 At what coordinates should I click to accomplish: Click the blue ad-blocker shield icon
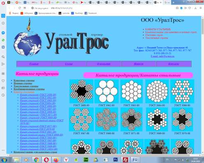(181, 8)
